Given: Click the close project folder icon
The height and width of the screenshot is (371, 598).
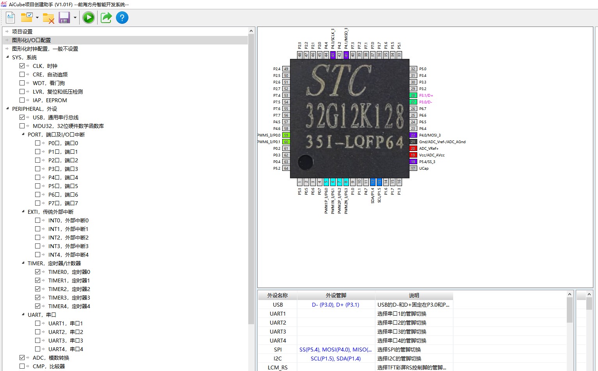Looking at the screenshot, I should click(48, 18).
